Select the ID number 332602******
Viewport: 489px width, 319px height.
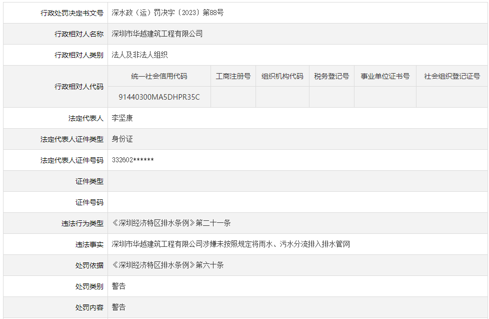(x=133, y=160)
